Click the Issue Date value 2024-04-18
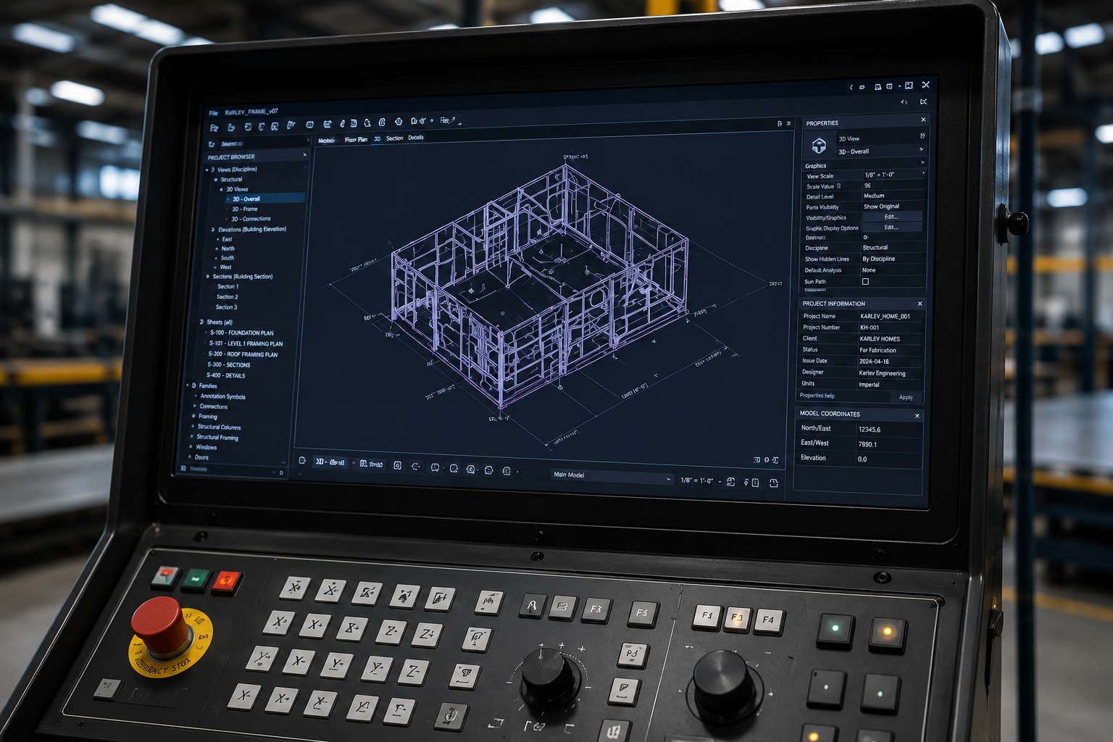Screen dimensions: 1113x742 [891, 362]
